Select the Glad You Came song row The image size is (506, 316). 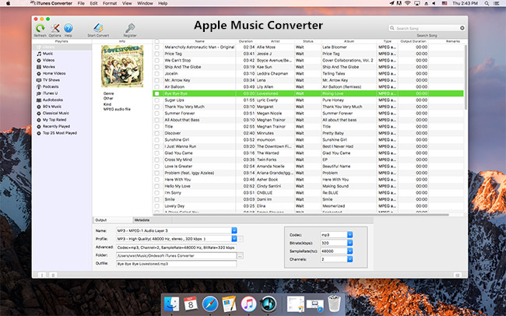308,153
